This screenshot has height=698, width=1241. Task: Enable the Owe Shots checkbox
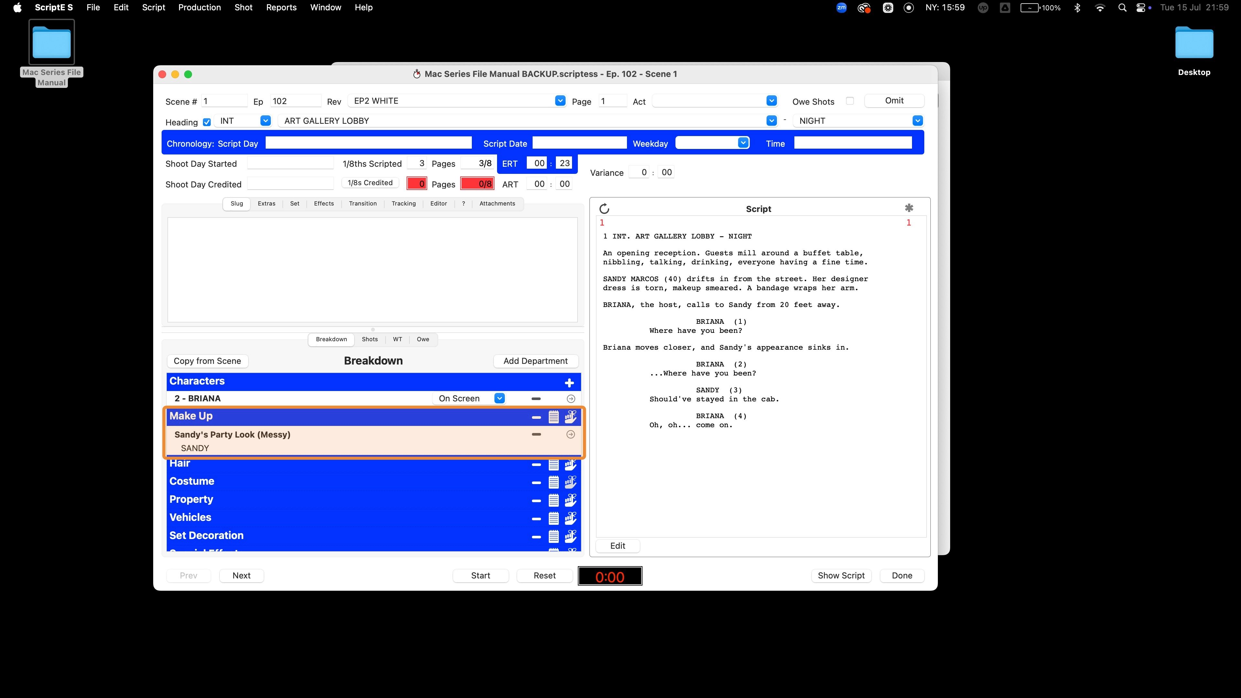tap(850, 101)
